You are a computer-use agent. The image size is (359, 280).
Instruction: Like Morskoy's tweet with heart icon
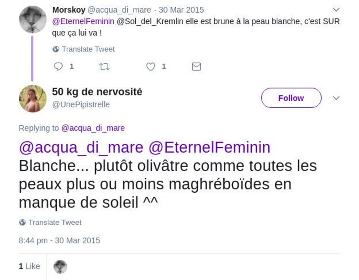[x=151, y=66]
